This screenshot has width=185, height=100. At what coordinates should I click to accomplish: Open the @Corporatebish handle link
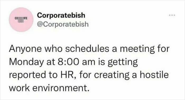tap(63, 24)
